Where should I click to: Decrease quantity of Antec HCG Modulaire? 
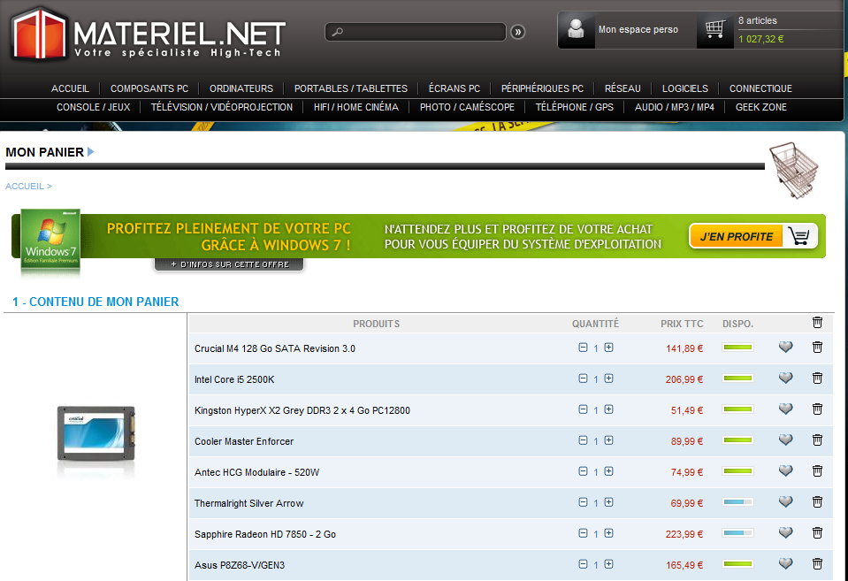coord(583,471)
